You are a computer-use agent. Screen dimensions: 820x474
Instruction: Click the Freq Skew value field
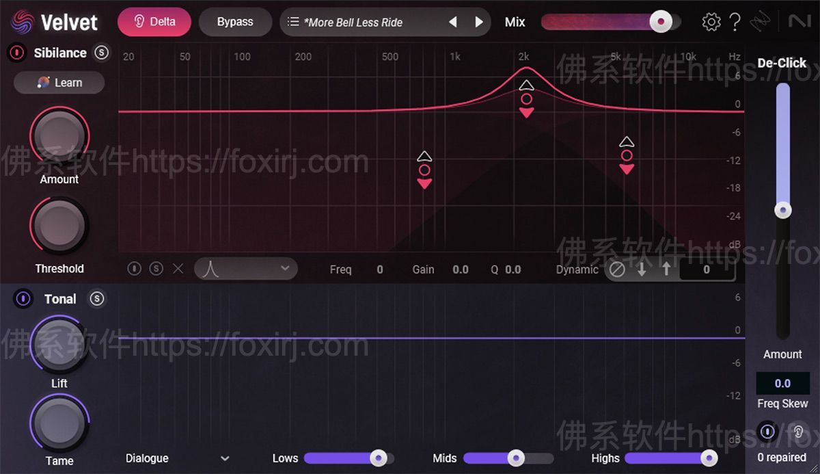click(782, 384)
